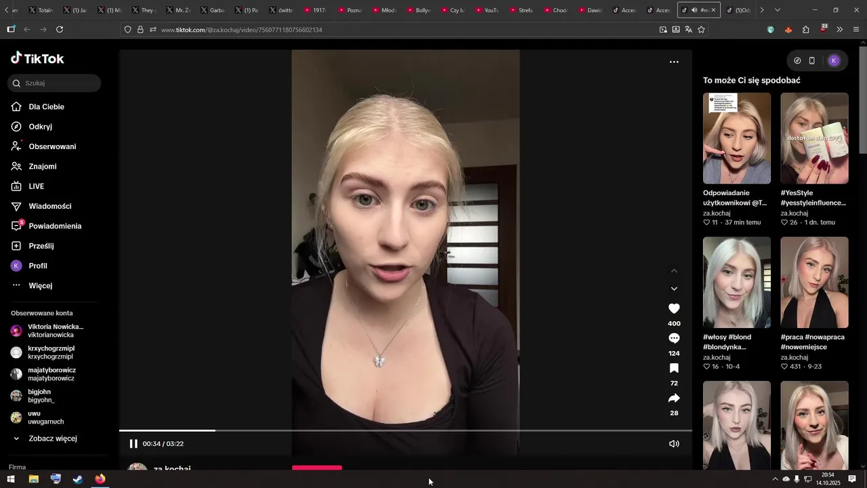
Task: Open Steam from taskbar
Action: 78,479
